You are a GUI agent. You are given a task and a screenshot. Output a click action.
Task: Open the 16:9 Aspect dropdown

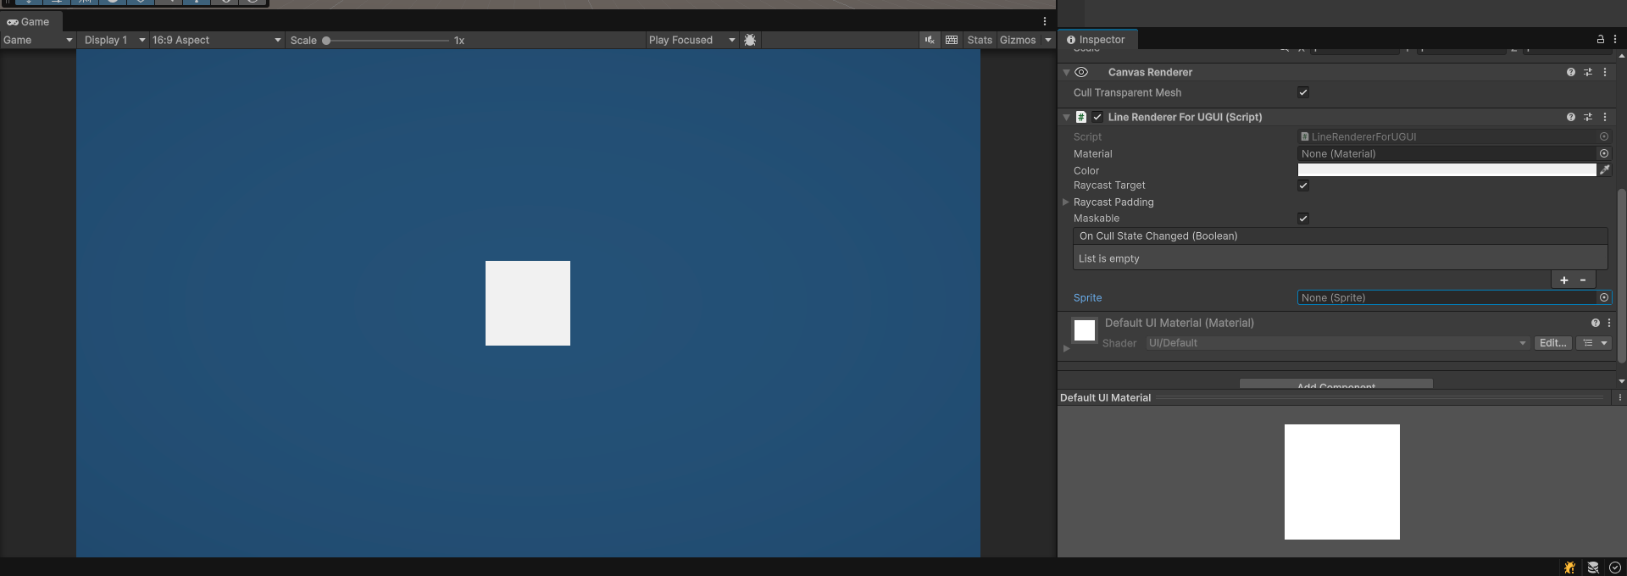[216, 40]
